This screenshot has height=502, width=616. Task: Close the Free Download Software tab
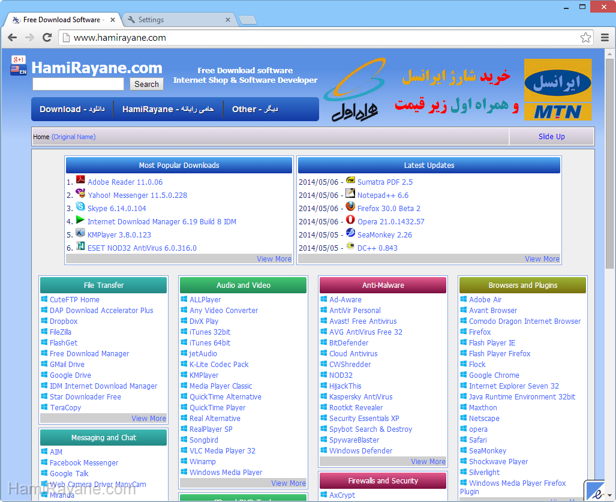(113, 20)
